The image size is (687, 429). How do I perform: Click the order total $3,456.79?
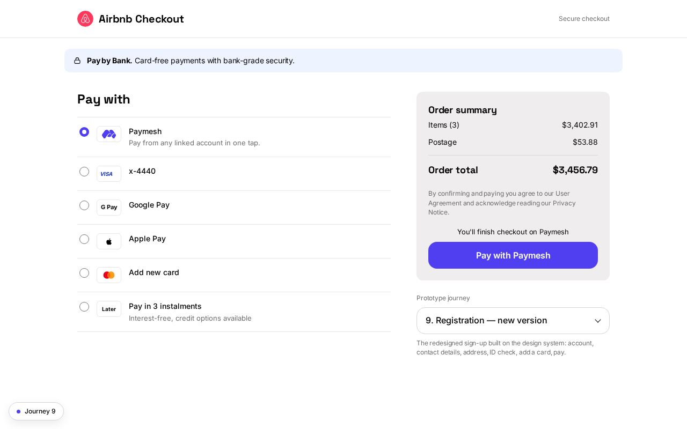pos(575,170)
